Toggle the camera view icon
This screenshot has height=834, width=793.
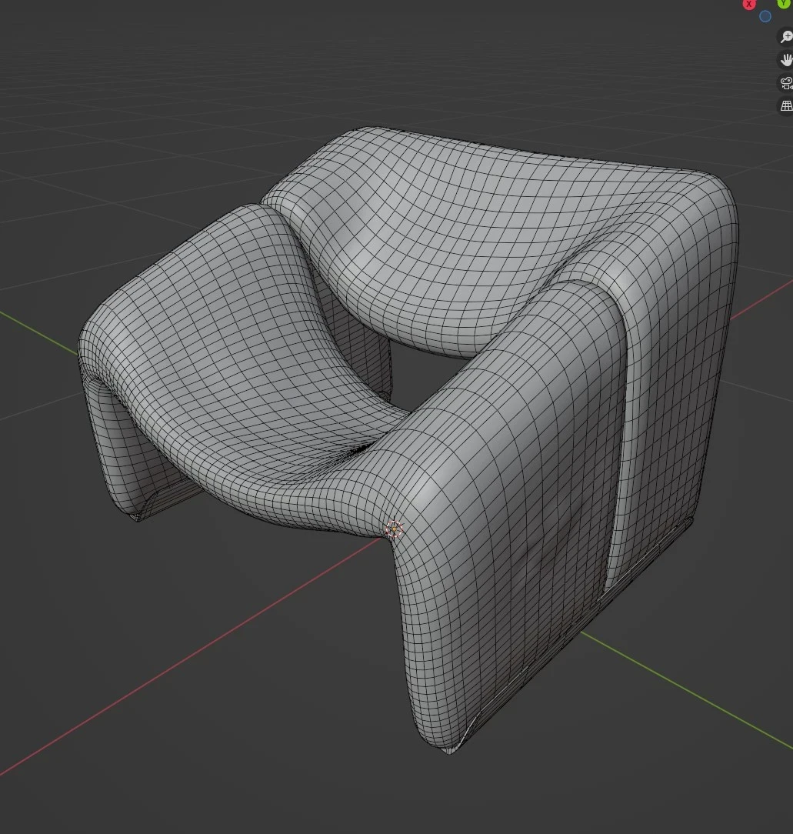coord(785,82)
